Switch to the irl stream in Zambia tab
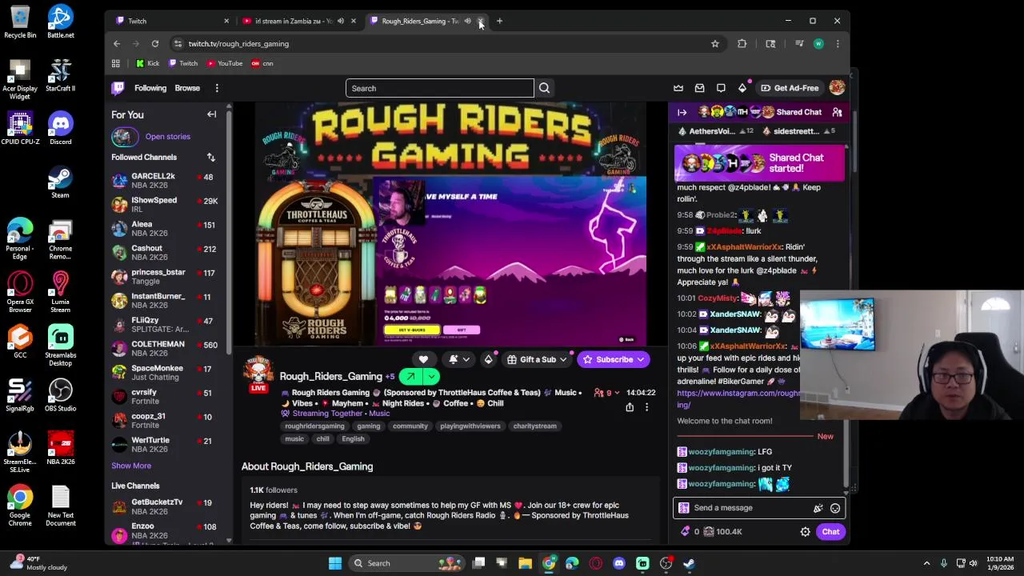 click(x=299, y=21)
